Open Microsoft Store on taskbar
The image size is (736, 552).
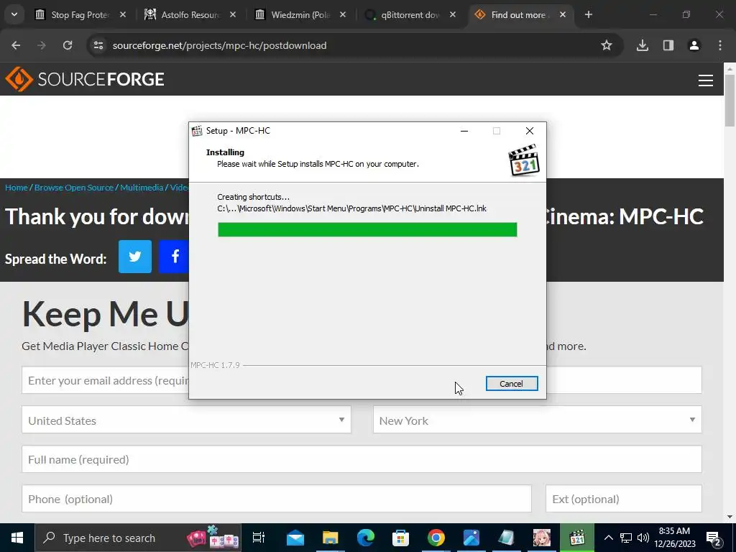click(401, 538)
